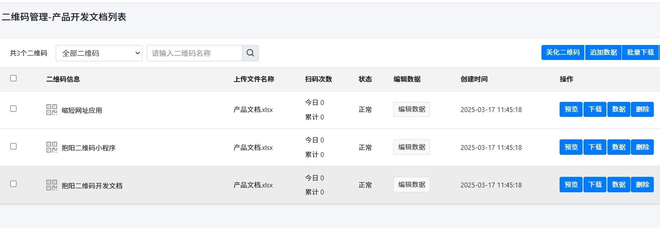660x228 pixels.
Task: Click the 批量下载 button
Action: 640,52
